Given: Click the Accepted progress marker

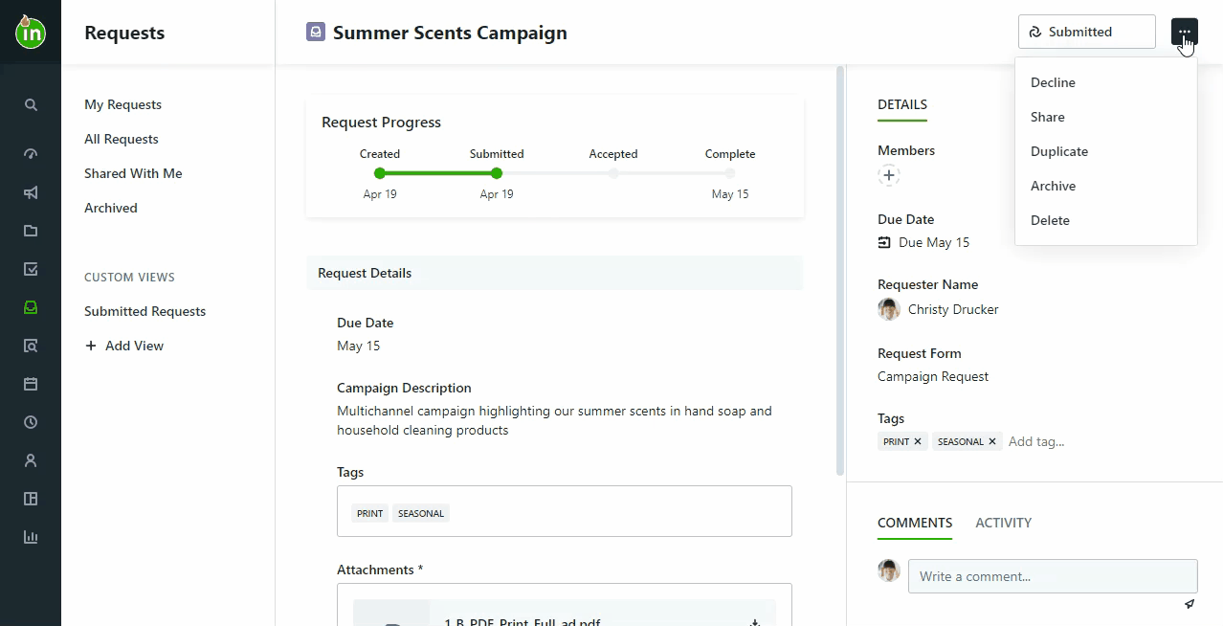Looking at the screenshot, I should click(x=613, y=173).
